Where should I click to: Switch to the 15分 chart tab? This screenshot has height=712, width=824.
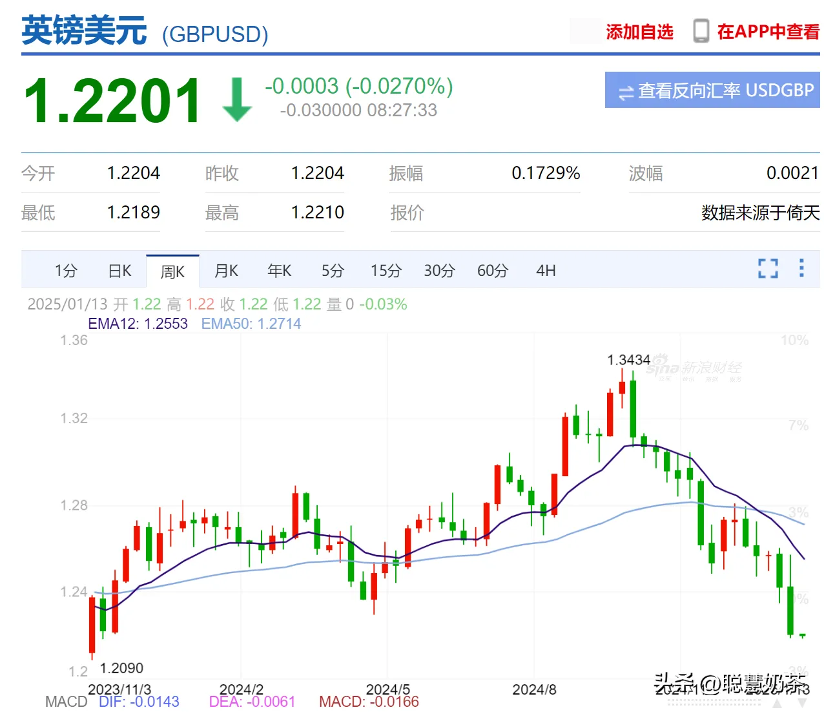386,271
